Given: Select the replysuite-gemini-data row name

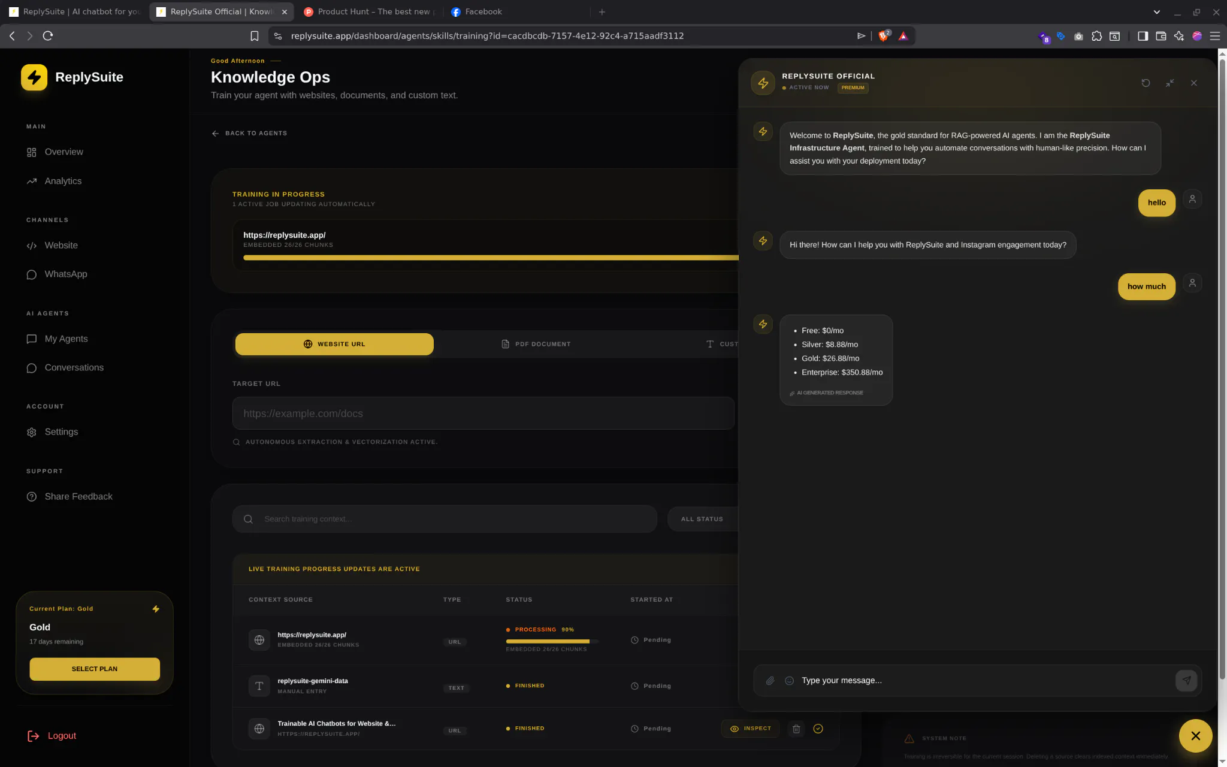Looking at the screenshot, I should [313, 681].
